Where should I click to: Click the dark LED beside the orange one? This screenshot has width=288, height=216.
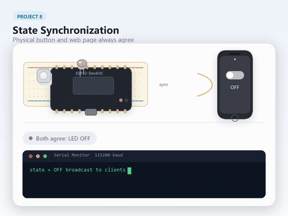point(126,100)
